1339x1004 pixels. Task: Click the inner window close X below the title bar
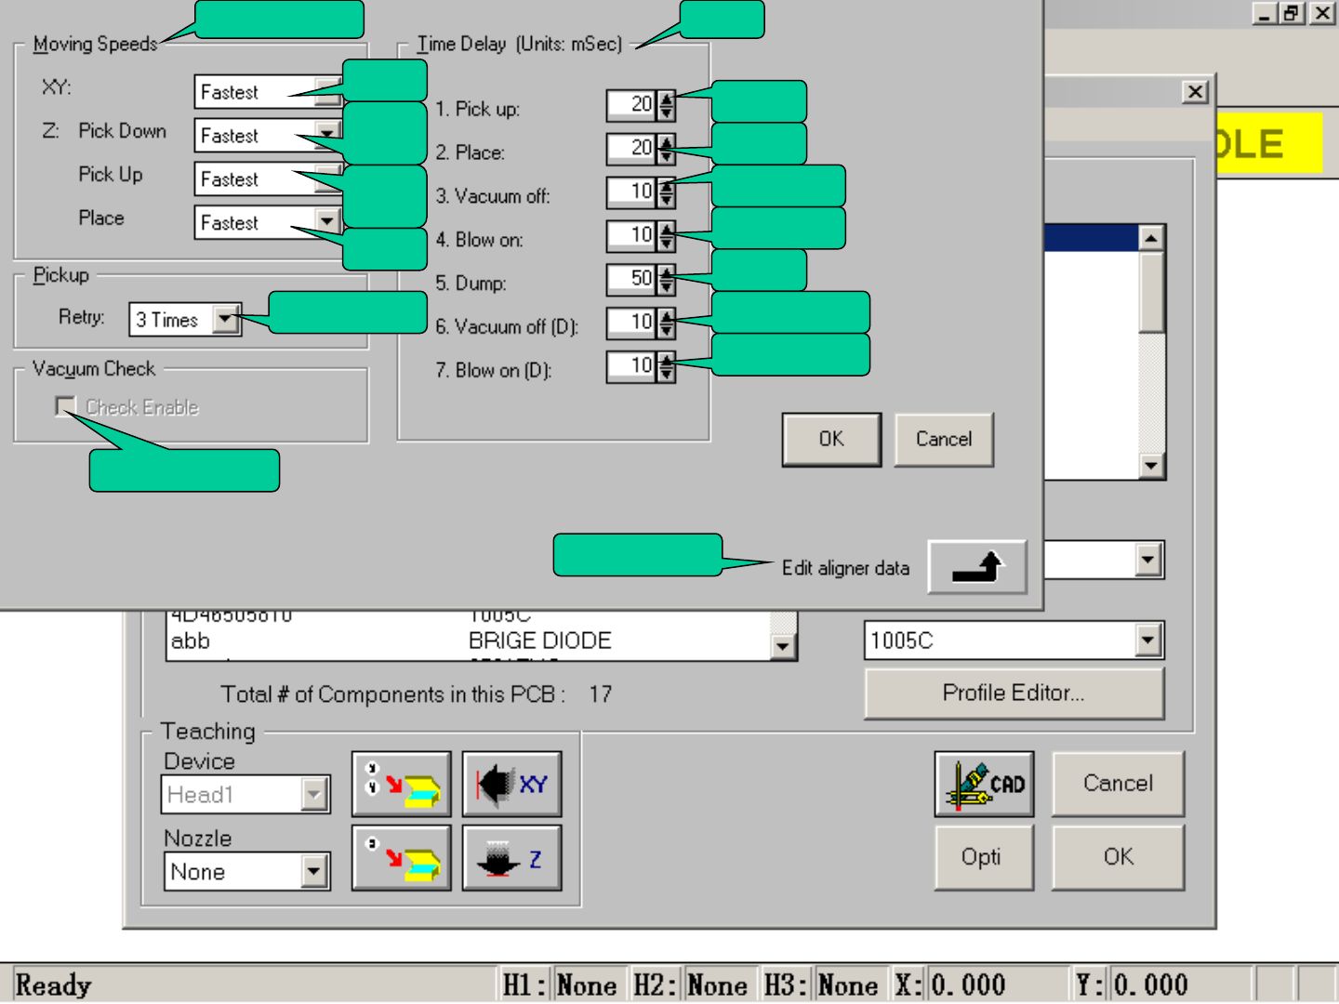1196,91
